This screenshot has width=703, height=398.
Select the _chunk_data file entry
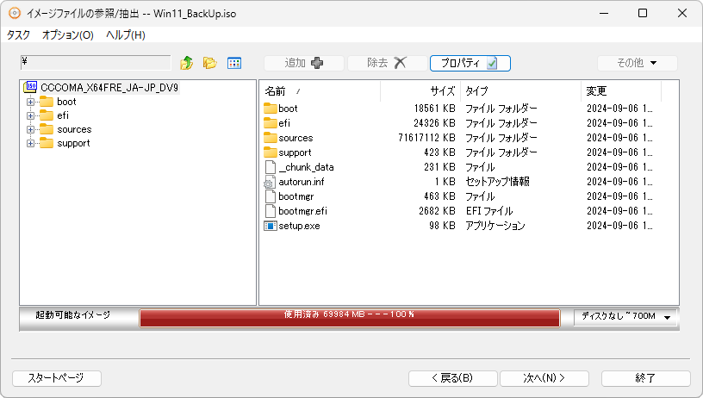pyautogui.click(x=306, y=167)
